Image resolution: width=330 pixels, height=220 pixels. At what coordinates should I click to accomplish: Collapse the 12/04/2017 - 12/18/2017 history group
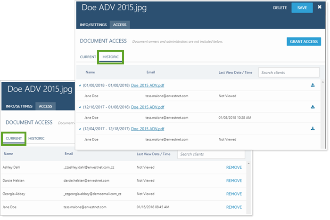point(80,129)
